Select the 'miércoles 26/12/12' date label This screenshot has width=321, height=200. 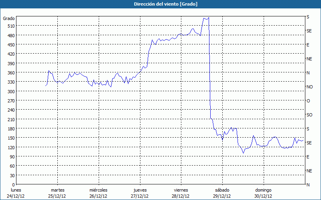(98, 193)
